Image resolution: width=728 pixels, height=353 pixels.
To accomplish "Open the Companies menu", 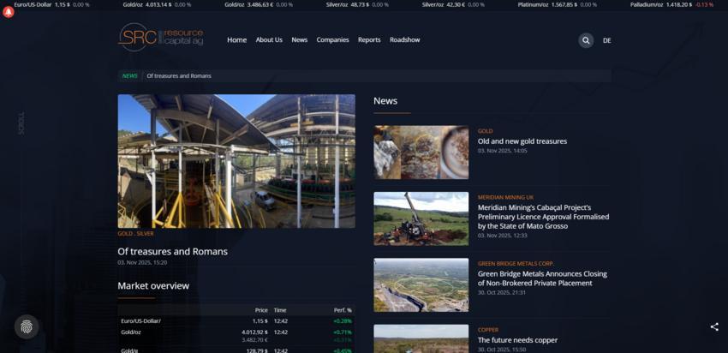I will tap(332, 40).
